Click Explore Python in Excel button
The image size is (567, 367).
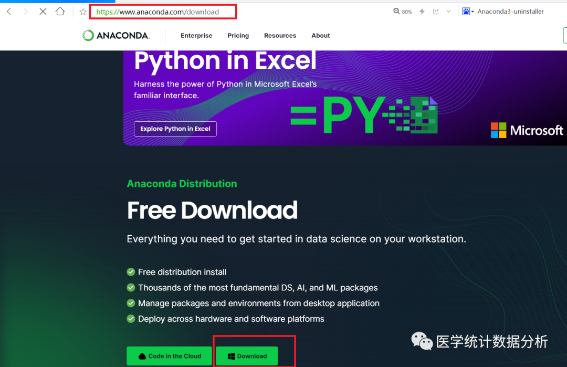pyautogui.click(x=175, y=129)
